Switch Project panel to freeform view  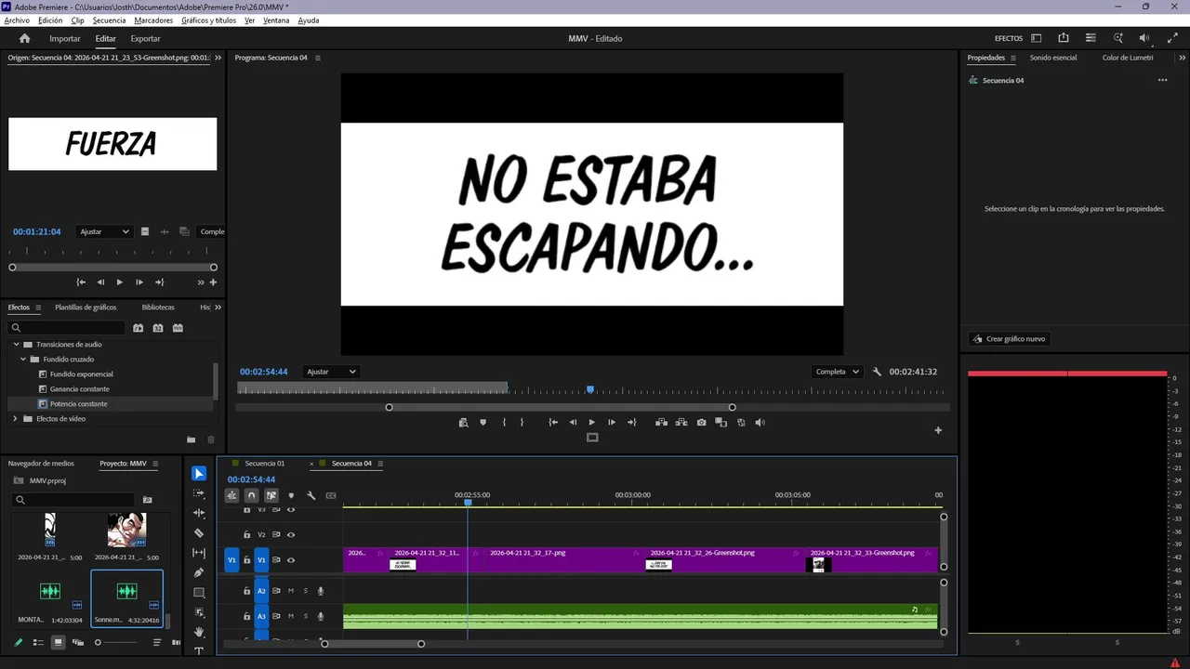pyautogui.click(x=78, y=642)
